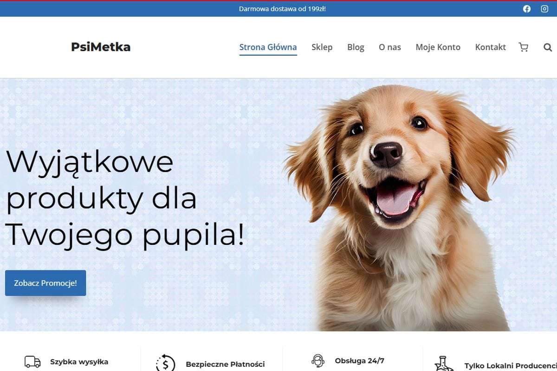Click the Zobacz Promocje! button
Image resolution: width=557 pixels, height=371 pixels.
45,283
